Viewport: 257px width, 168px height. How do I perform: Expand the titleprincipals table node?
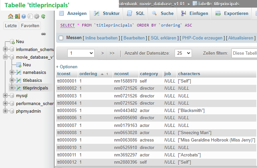click(x=12, y=88)
